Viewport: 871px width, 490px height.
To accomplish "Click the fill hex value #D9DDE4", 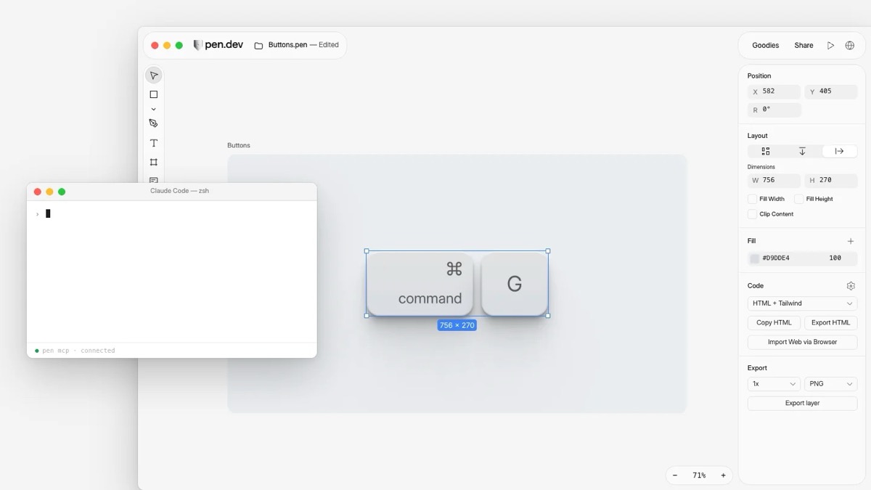I will 776,258.
